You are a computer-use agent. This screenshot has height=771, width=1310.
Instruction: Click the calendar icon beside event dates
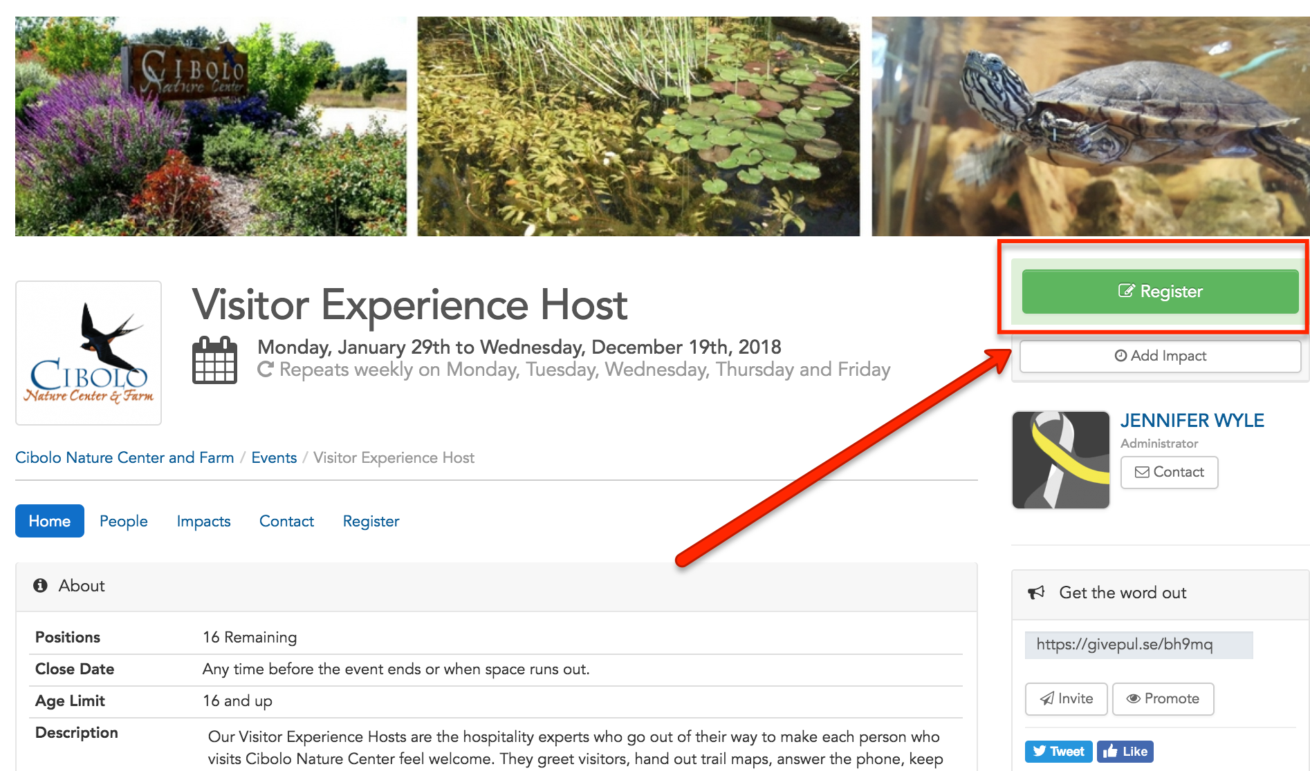click(x=214, y=360)
